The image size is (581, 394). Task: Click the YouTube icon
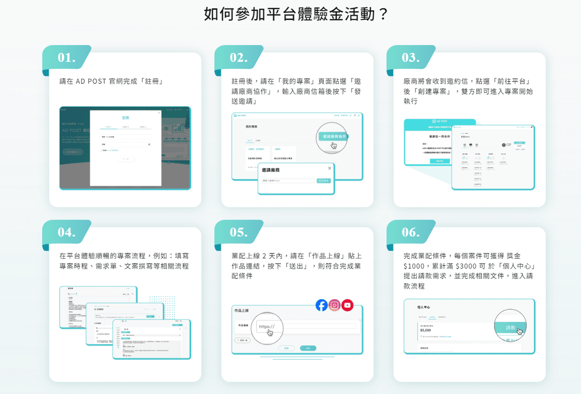[x=347, y=305]
